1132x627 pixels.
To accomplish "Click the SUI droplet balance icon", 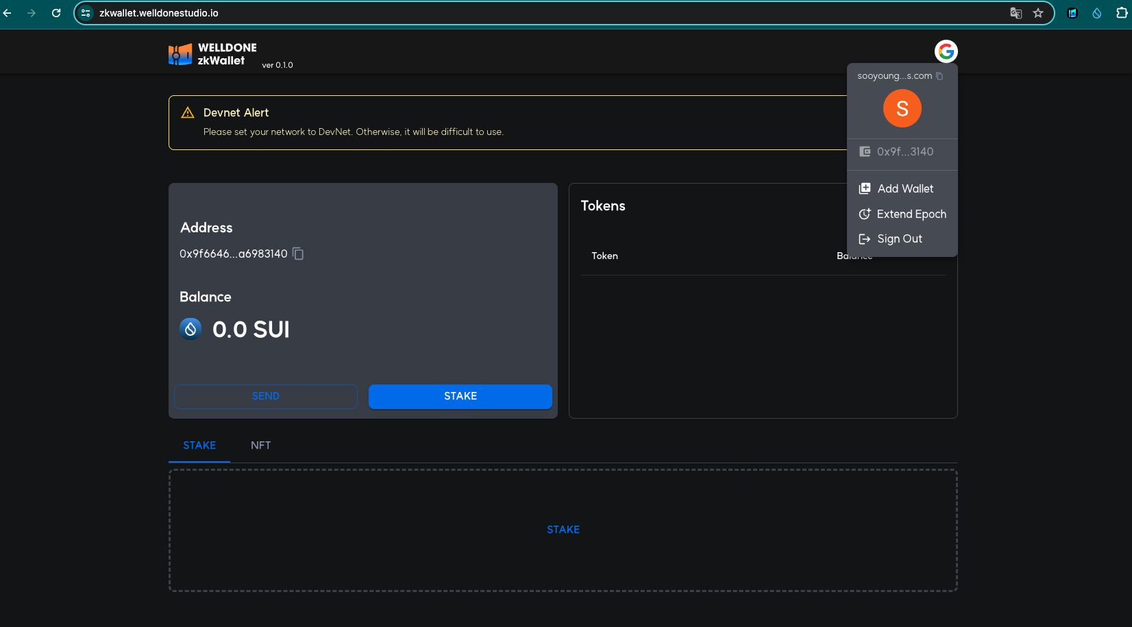I will 190,329.
